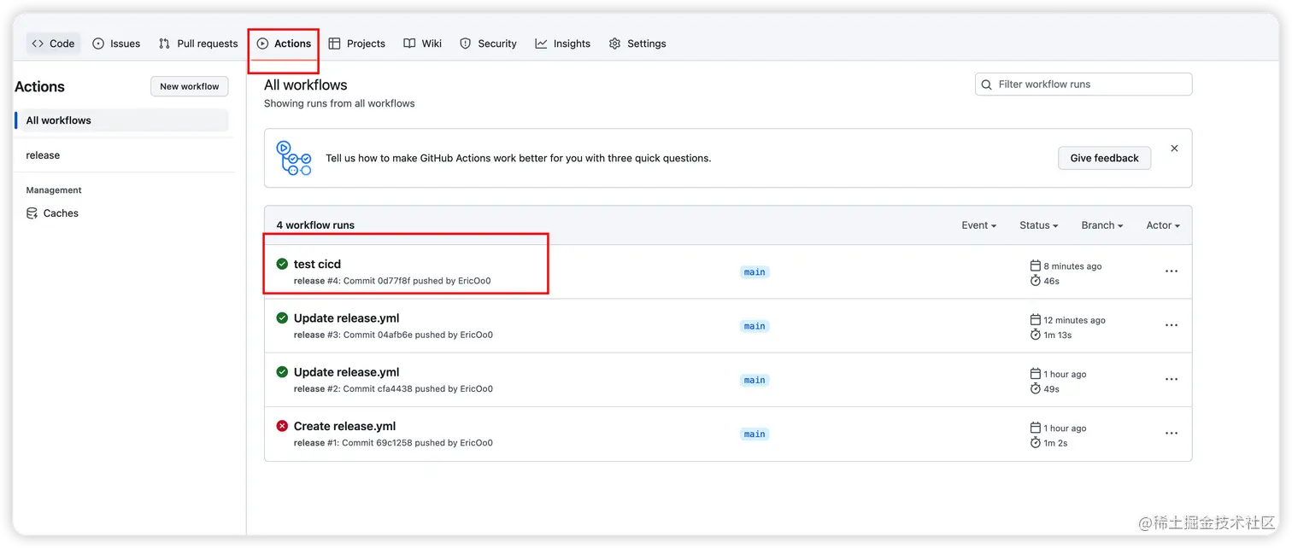View the Insights tab

tap(563, 44)
